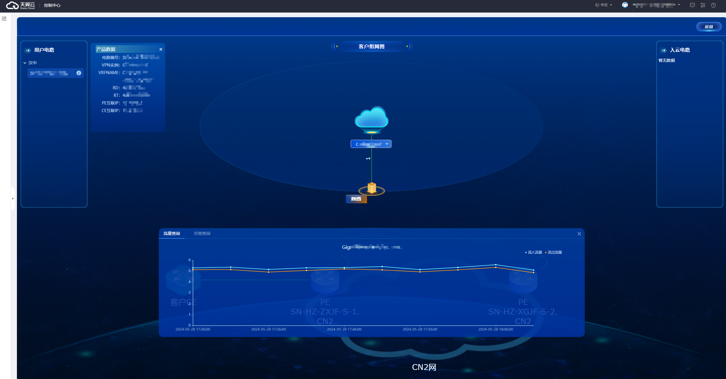Click the inflow data point at 17:26:00
The height and width of the screenshot is (379, 726).
click(193, 268)
